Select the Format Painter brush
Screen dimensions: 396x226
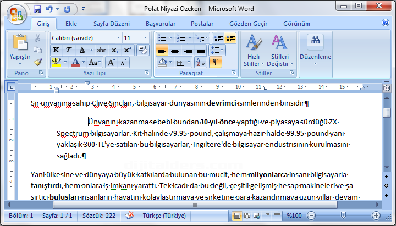[37, 62]
